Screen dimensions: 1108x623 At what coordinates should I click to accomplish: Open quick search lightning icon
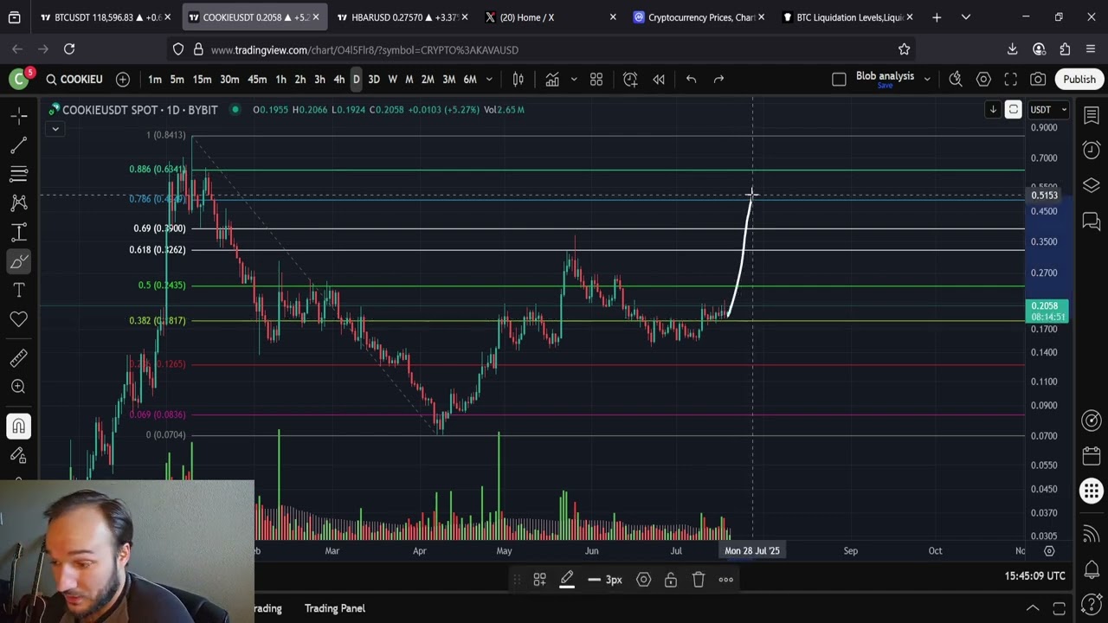956,80
